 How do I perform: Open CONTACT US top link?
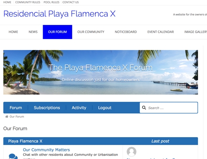click(x=70, y=2)
